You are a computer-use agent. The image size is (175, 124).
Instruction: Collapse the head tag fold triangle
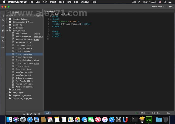(x=51, y=19)
